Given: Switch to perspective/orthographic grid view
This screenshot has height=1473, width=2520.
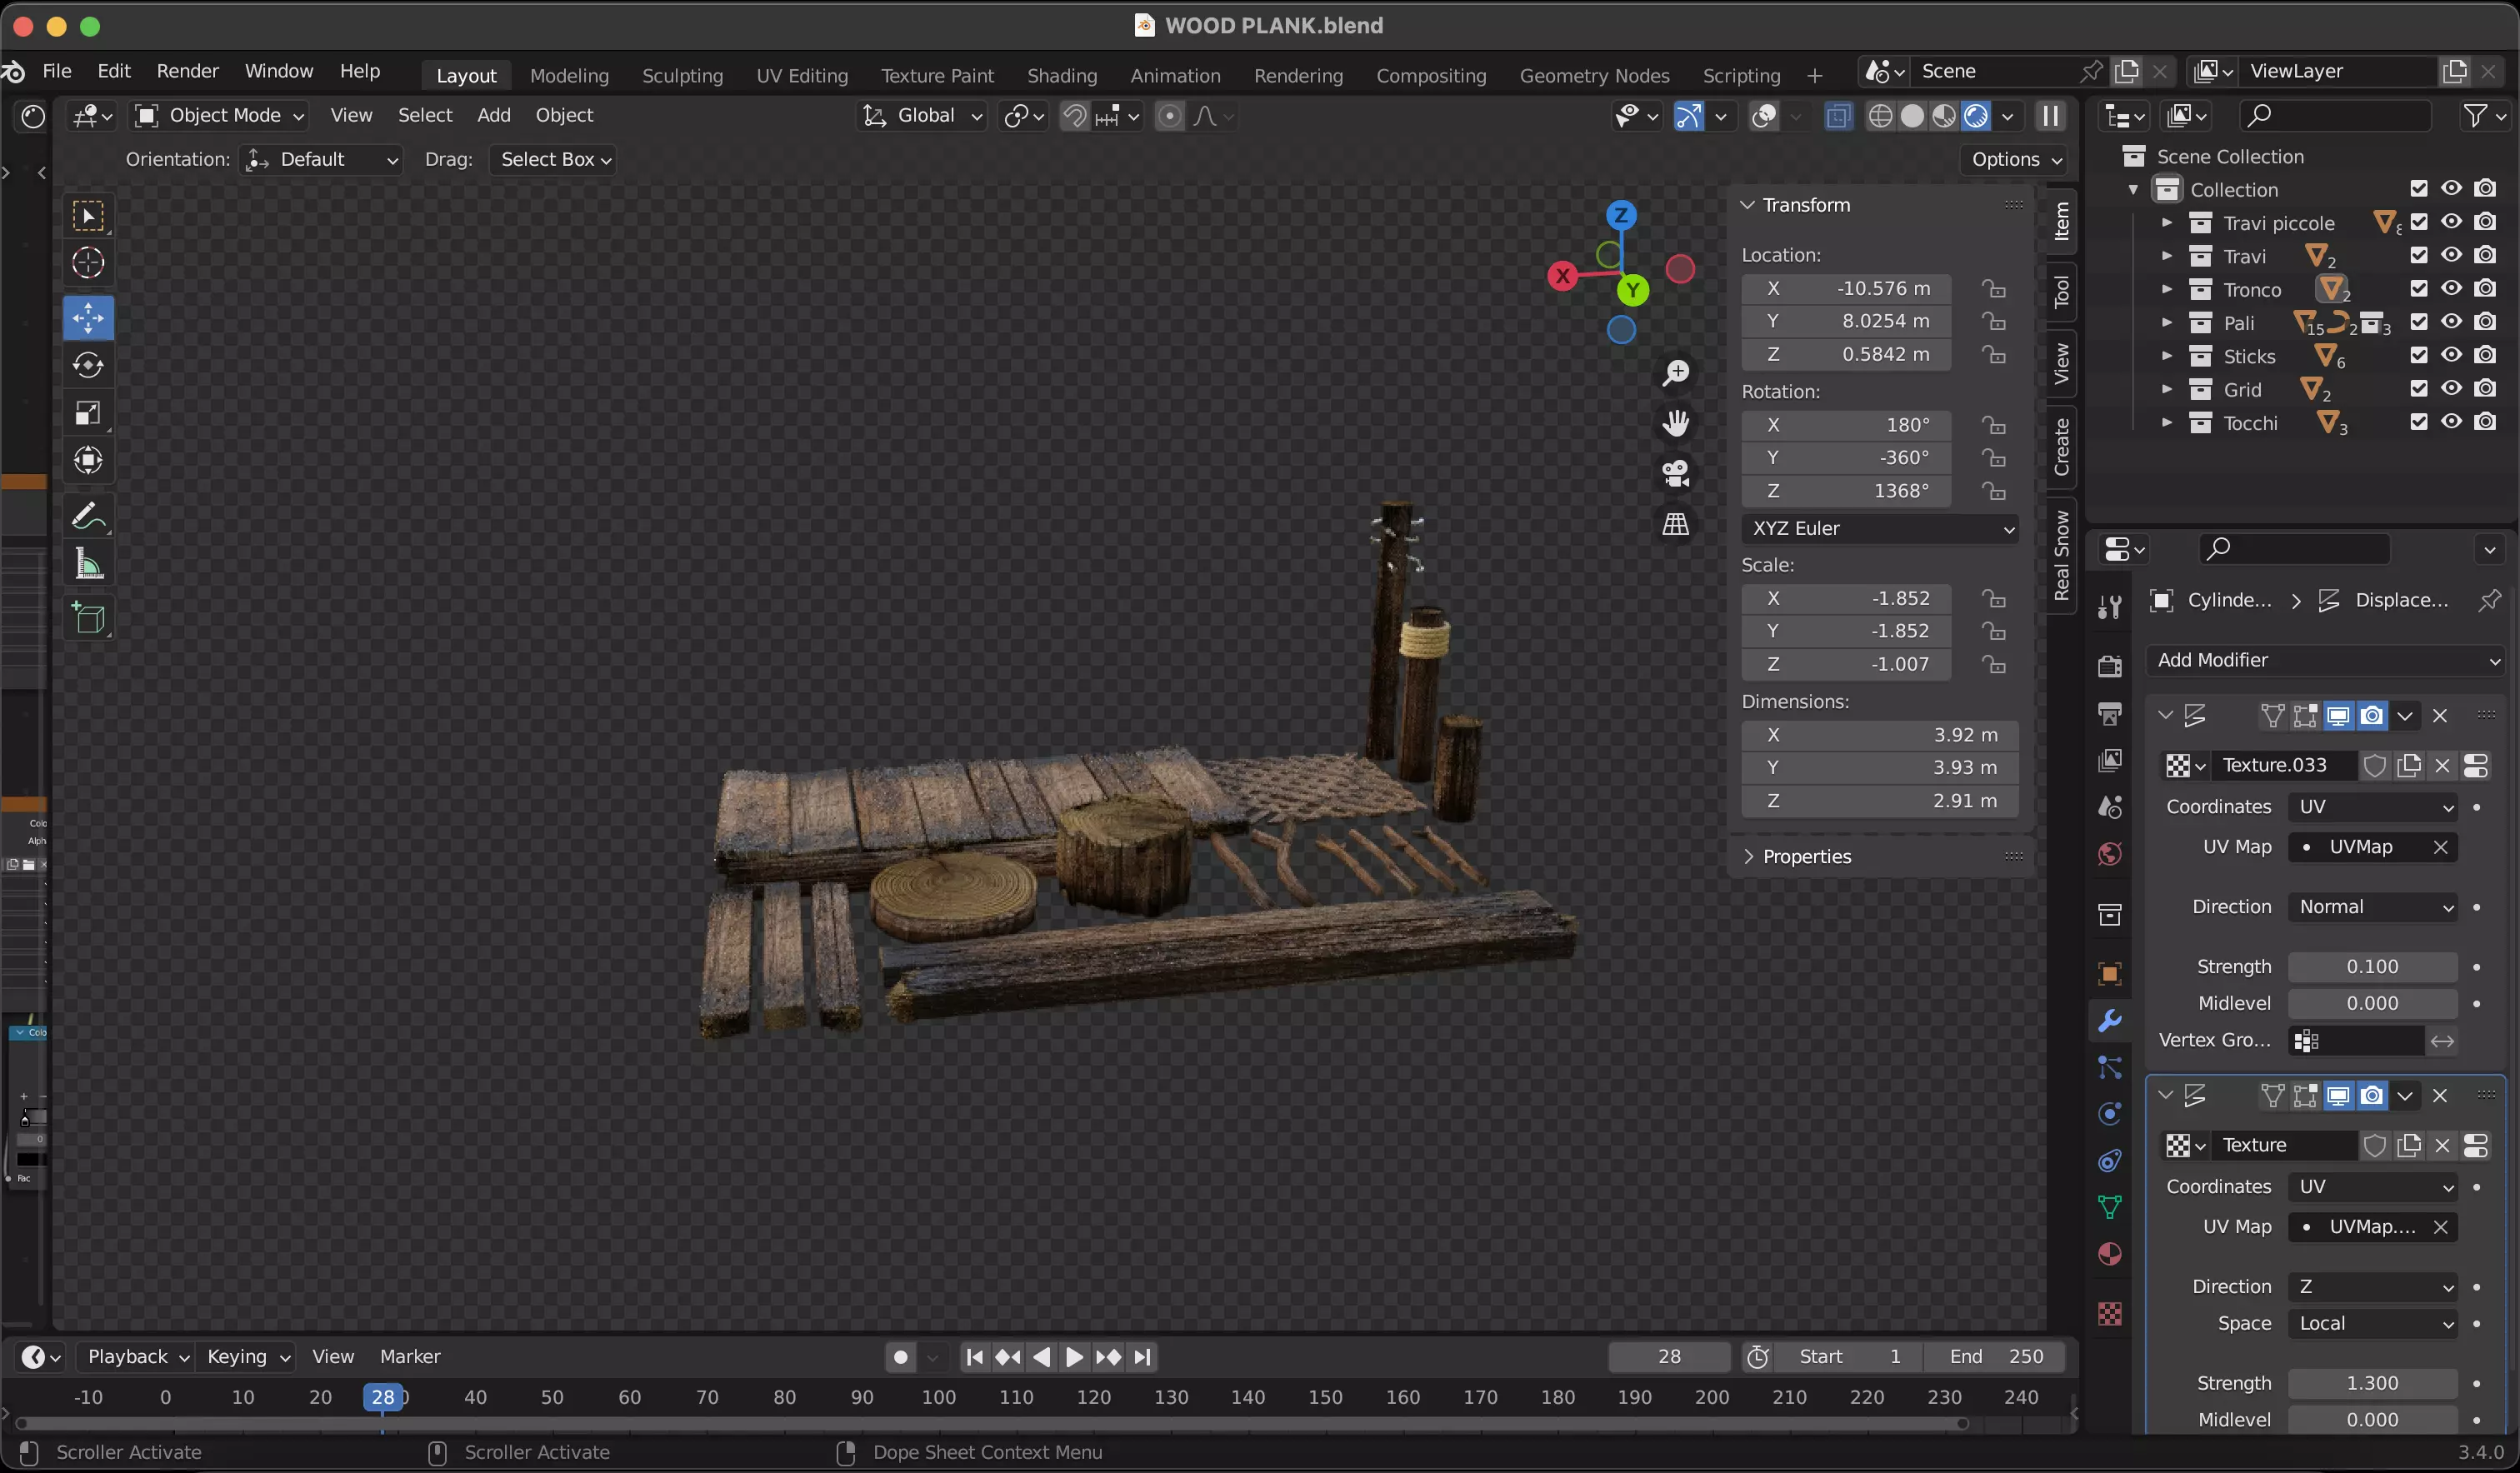Looking at the screenshot, I should coord(1675,524).
